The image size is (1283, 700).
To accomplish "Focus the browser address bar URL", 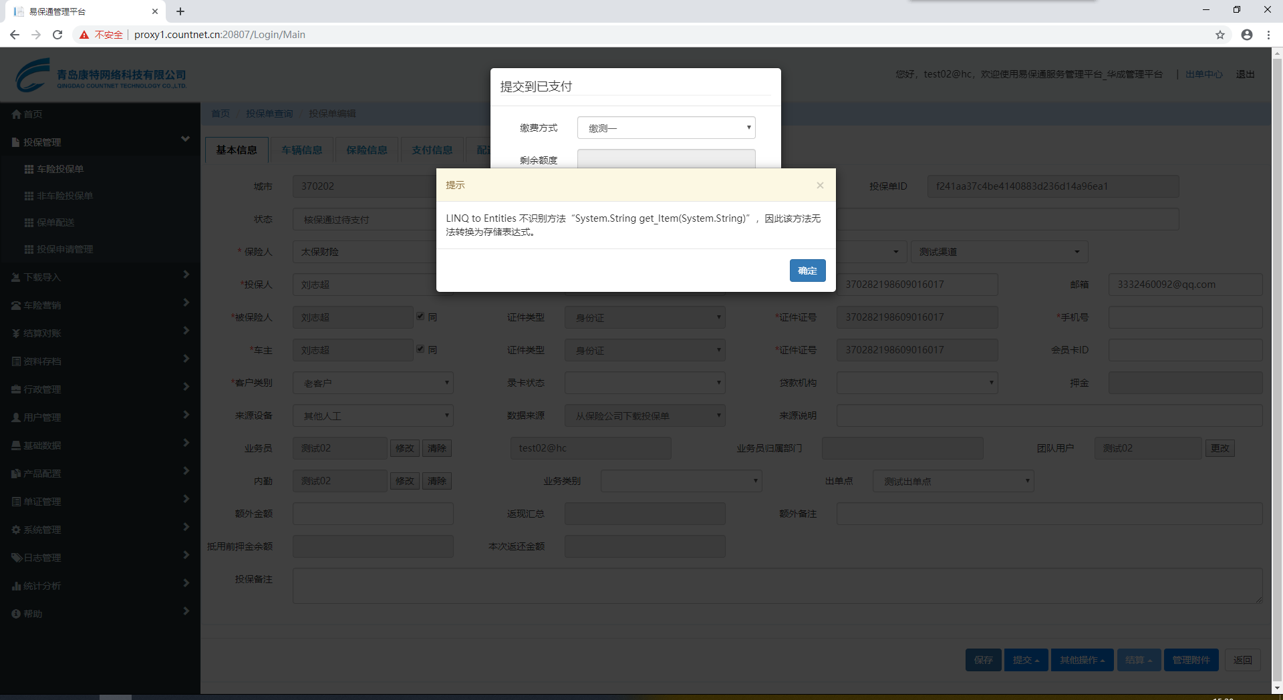I will click(220, 35).
